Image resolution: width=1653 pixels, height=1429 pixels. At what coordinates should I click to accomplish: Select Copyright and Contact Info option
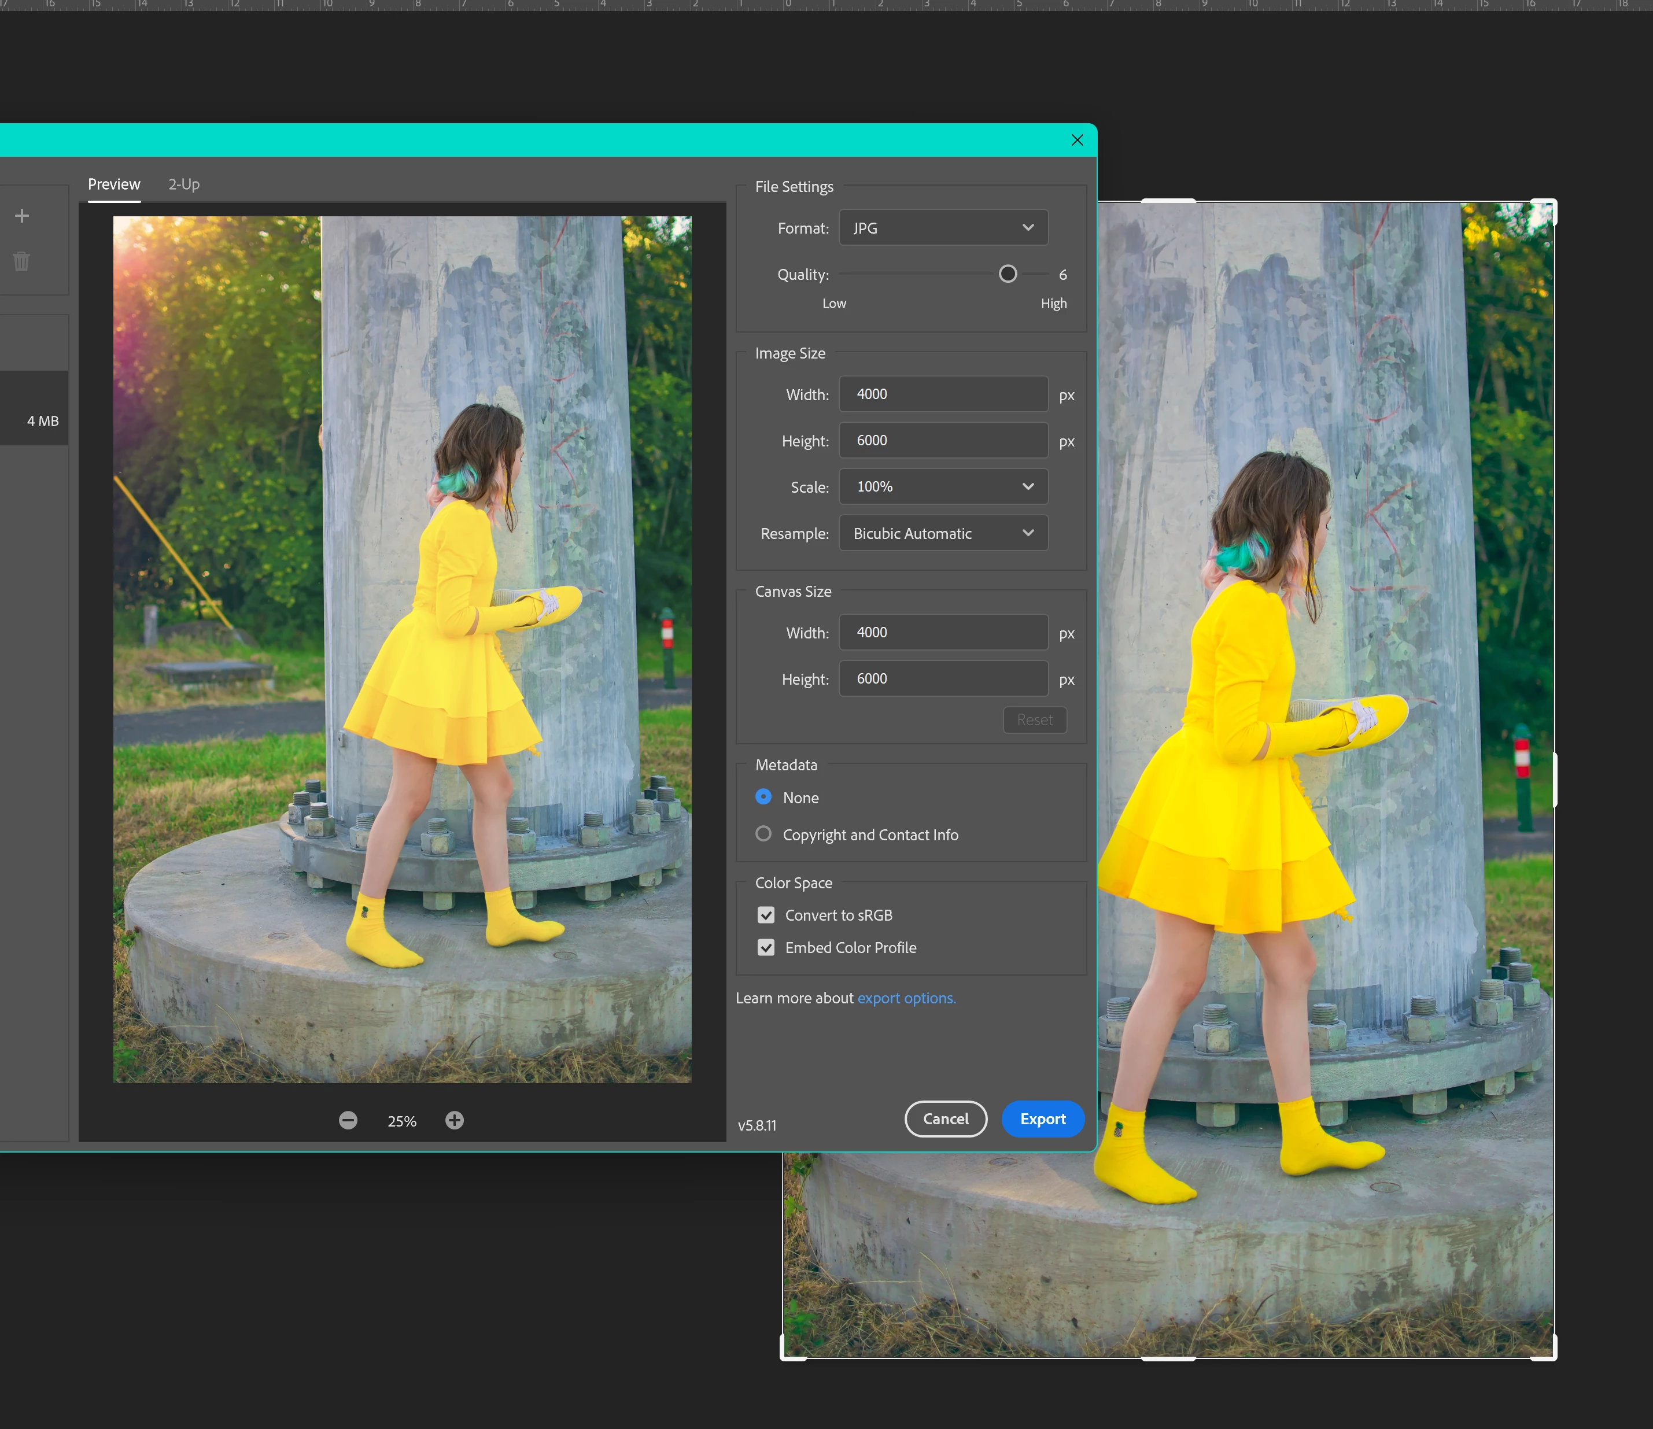coord(763,834)
